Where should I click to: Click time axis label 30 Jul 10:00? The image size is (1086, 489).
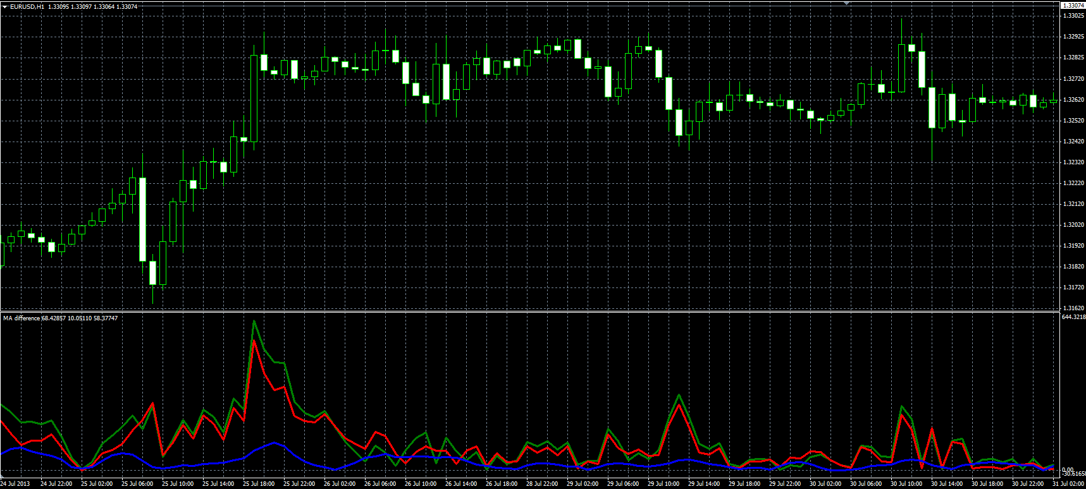[x=906, y=484]
